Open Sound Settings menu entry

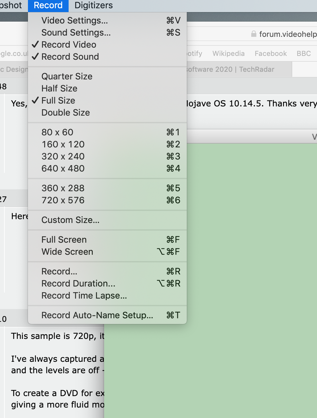(x=76, y=33)
